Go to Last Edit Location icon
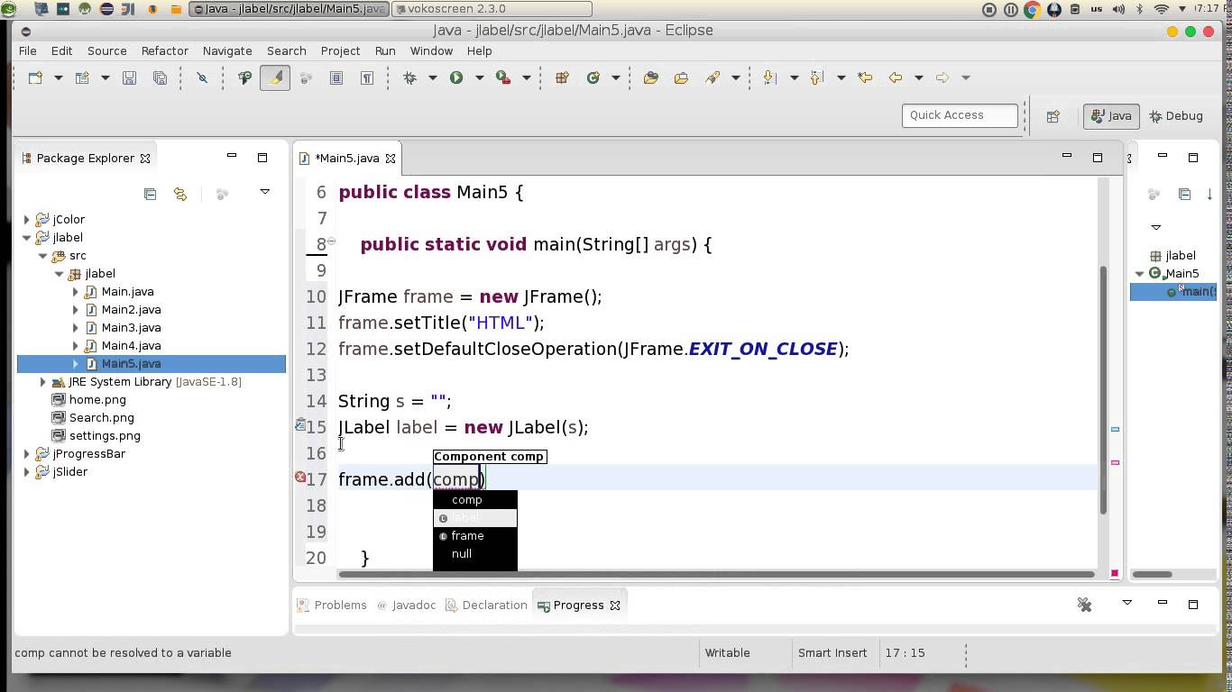The width and height of the screenshot is (1232, 692). pyautogui.click(x=864, y=77)
